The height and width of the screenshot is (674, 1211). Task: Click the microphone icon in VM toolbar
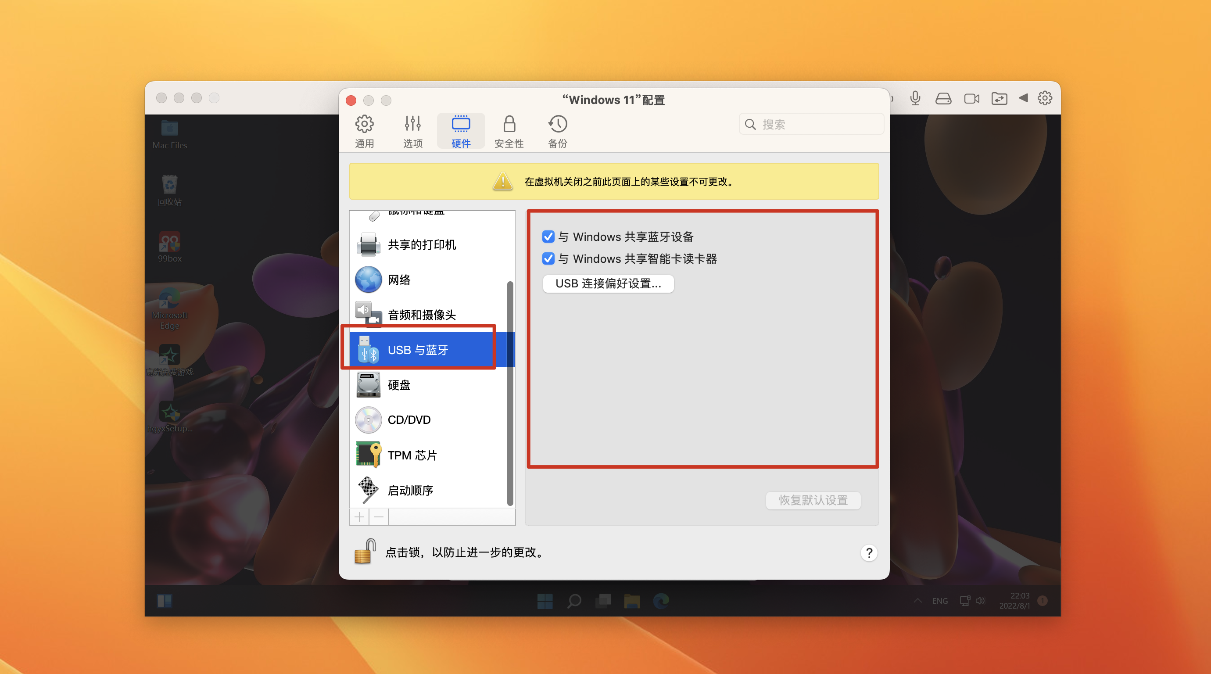[915, 98]
